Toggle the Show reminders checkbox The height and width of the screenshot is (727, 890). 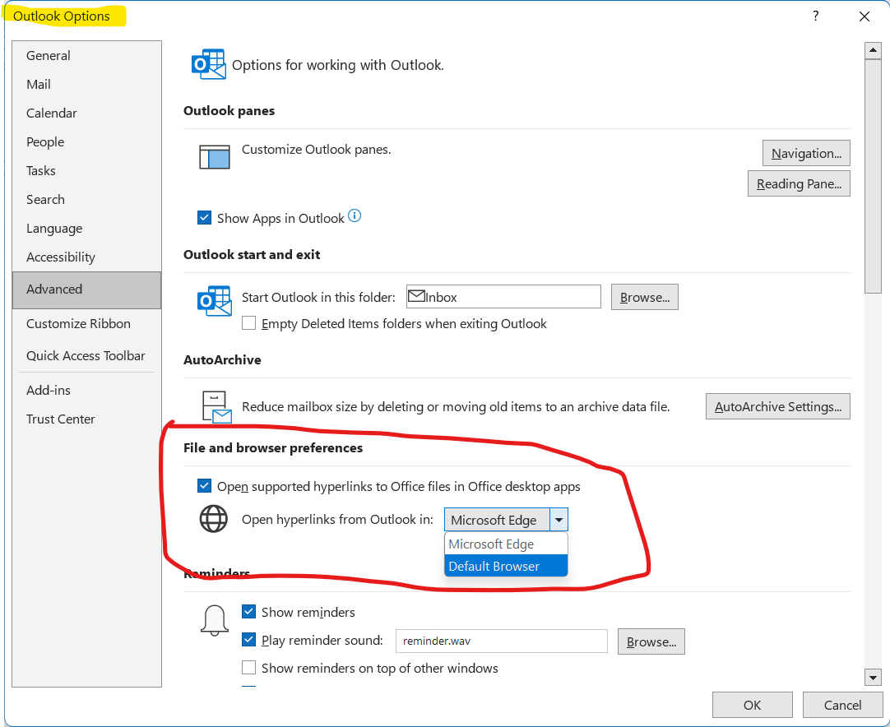coord(248,611)
